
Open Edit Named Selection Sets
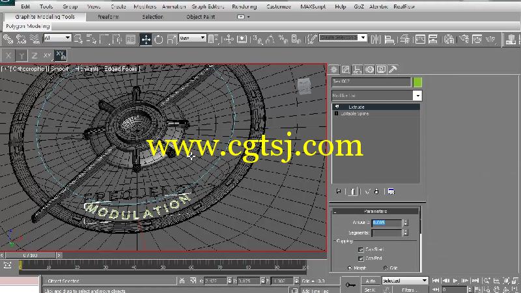click(x=311, y=39)
